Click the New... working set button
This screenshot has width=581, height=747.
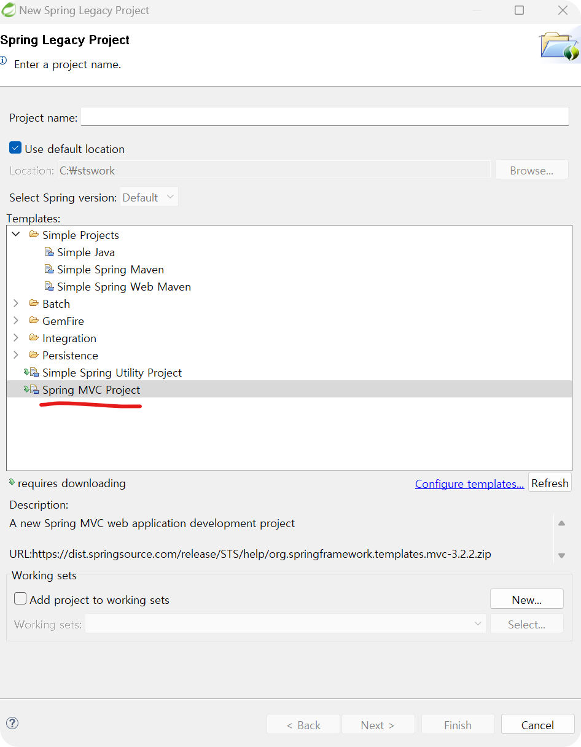tap(527, 600)
